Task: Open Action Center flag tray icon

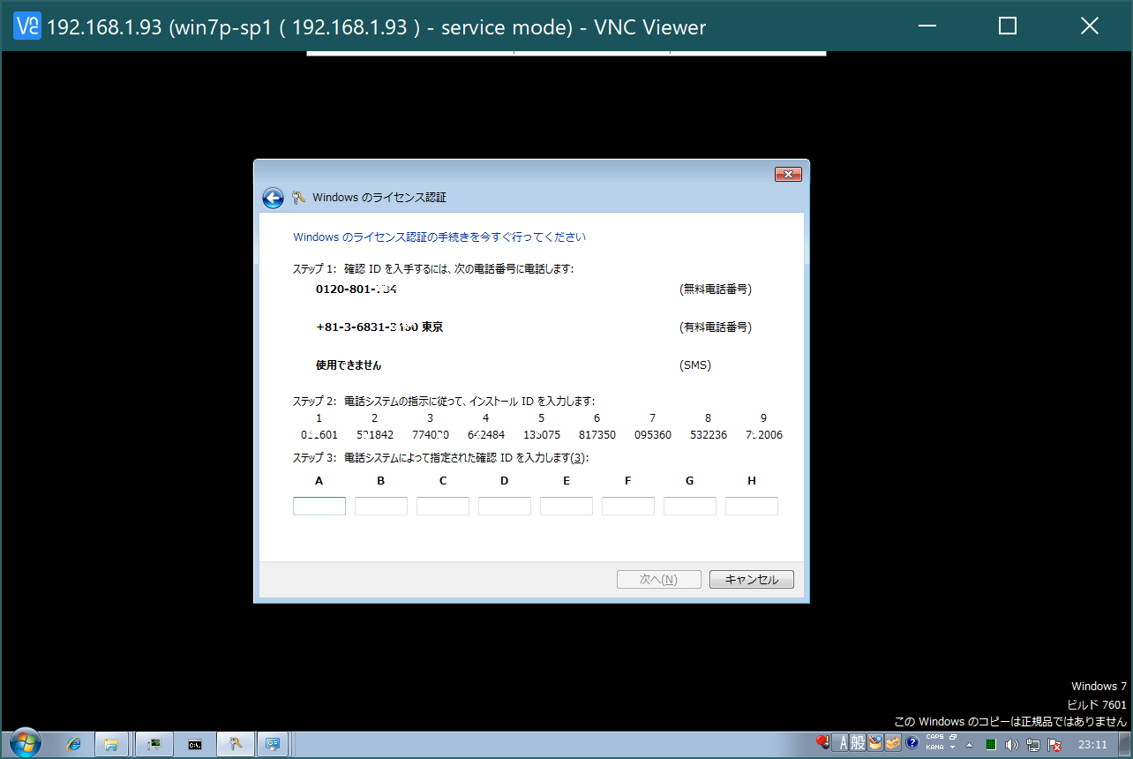Action: (1054, 744)
